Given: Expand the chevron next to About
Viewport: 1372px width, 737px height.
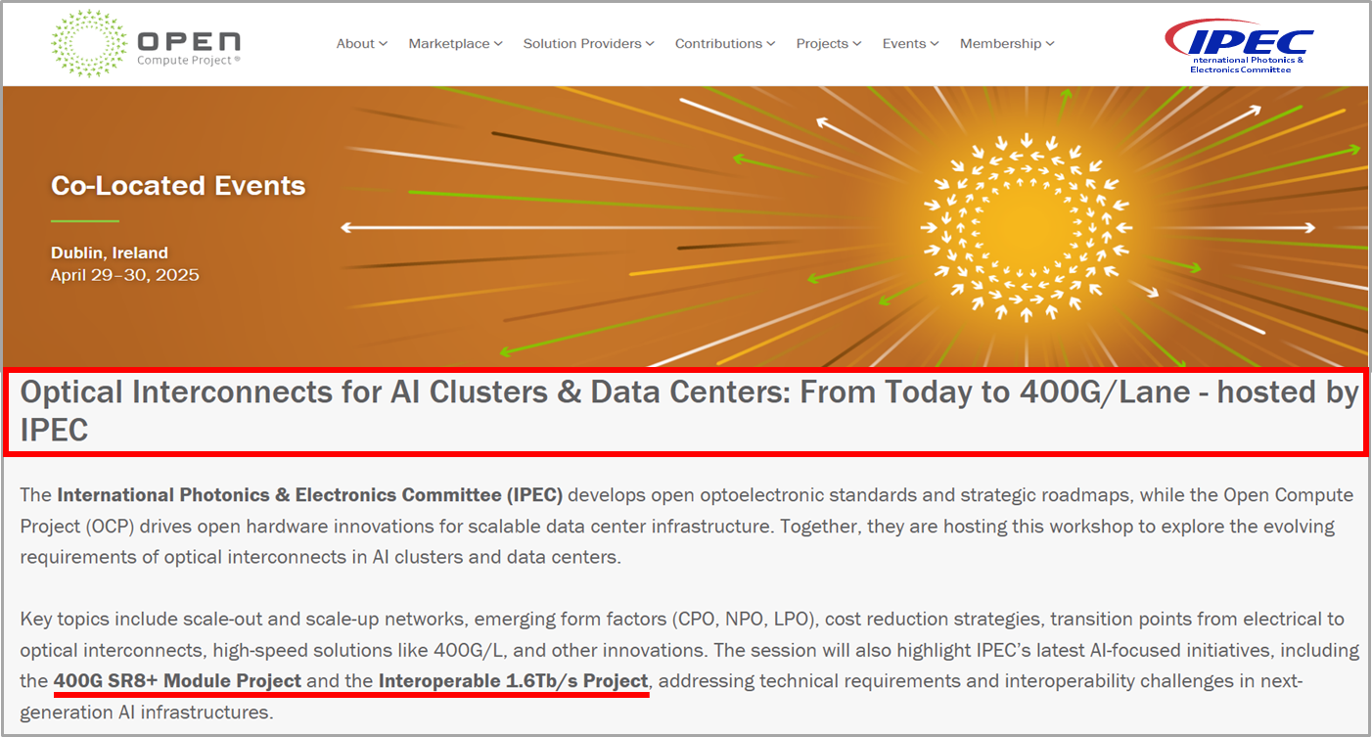Looking at the screenshot, I should click(x=383, y=44).
